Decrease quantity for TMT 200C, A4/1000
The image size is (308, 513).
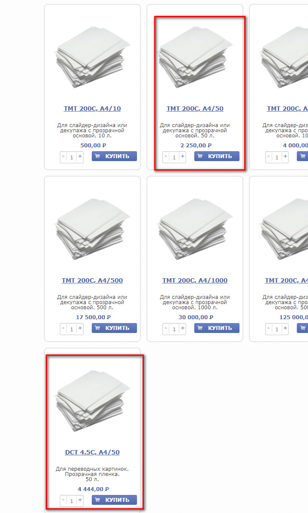tap(166, 329)
